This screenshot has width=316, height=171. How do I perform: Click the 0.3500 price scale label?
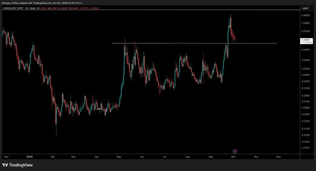click(305, 75)
